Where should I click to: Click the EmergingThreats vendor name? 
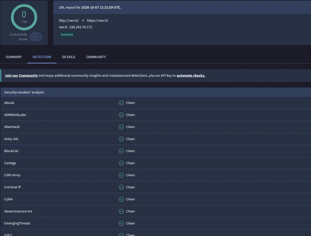17,223
